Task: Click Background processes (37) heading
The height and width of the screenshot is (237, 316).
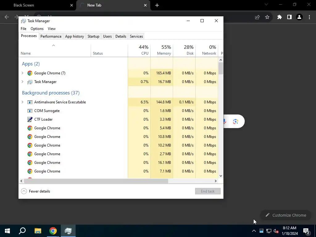Action: click(51, 93)
